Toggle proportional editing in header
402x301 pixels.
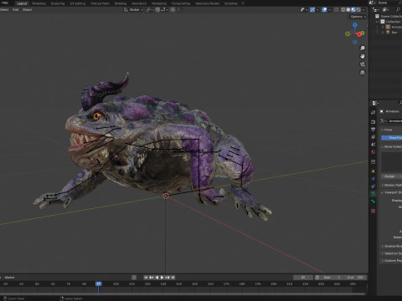pyautogui.click(x=173, y=10)
